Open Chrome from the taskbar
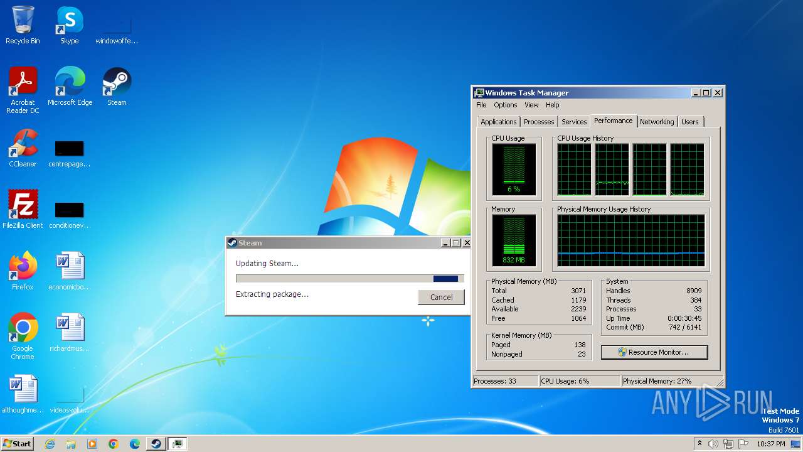Screen dimensions: 803x452 tap(114, 444)
